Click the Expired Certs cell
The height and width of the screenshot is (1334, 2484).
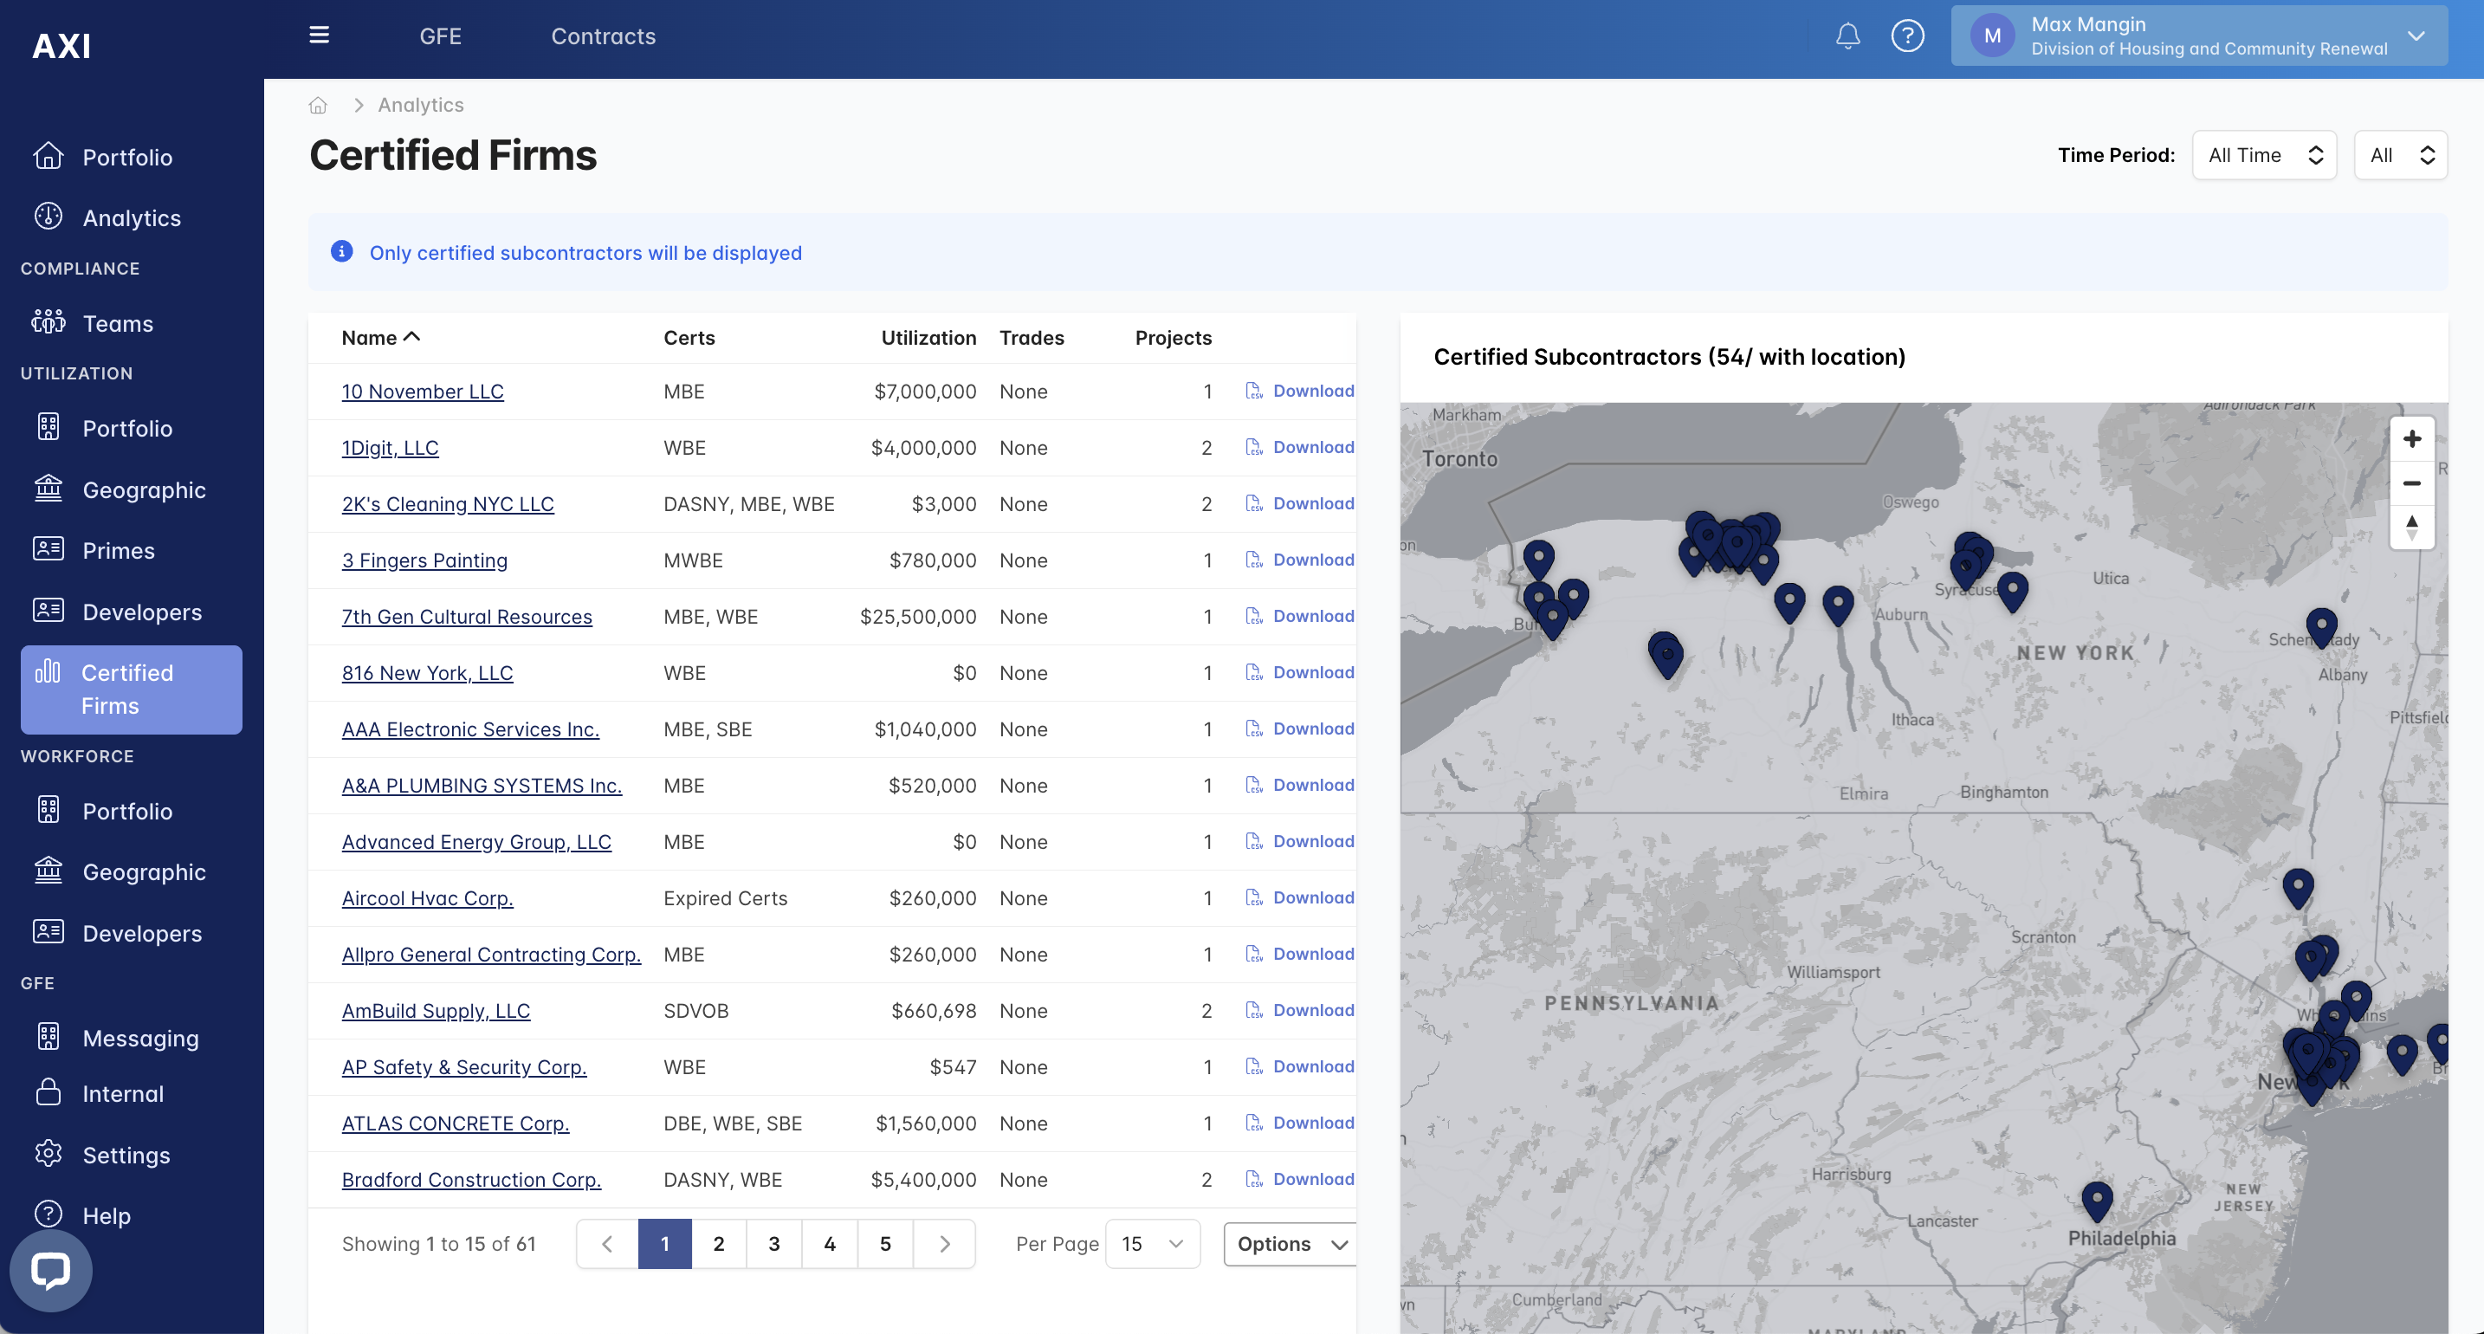[725, 898]
